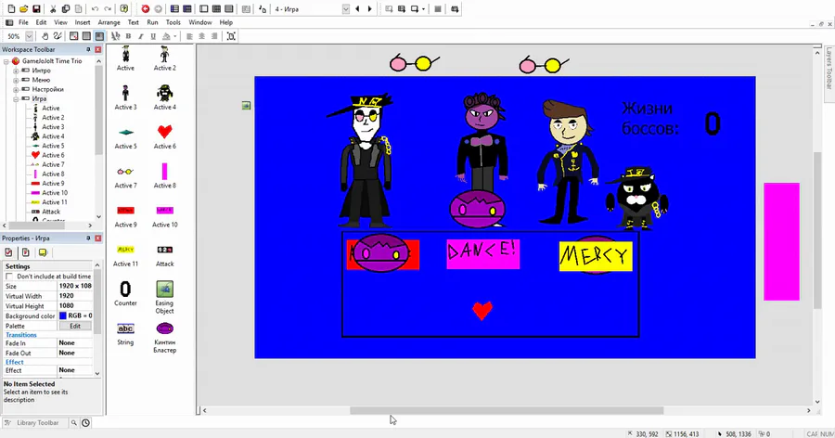The image size is (835, 438).
Task: Select the Counter object in object list
Action: [x=125, y=293]
